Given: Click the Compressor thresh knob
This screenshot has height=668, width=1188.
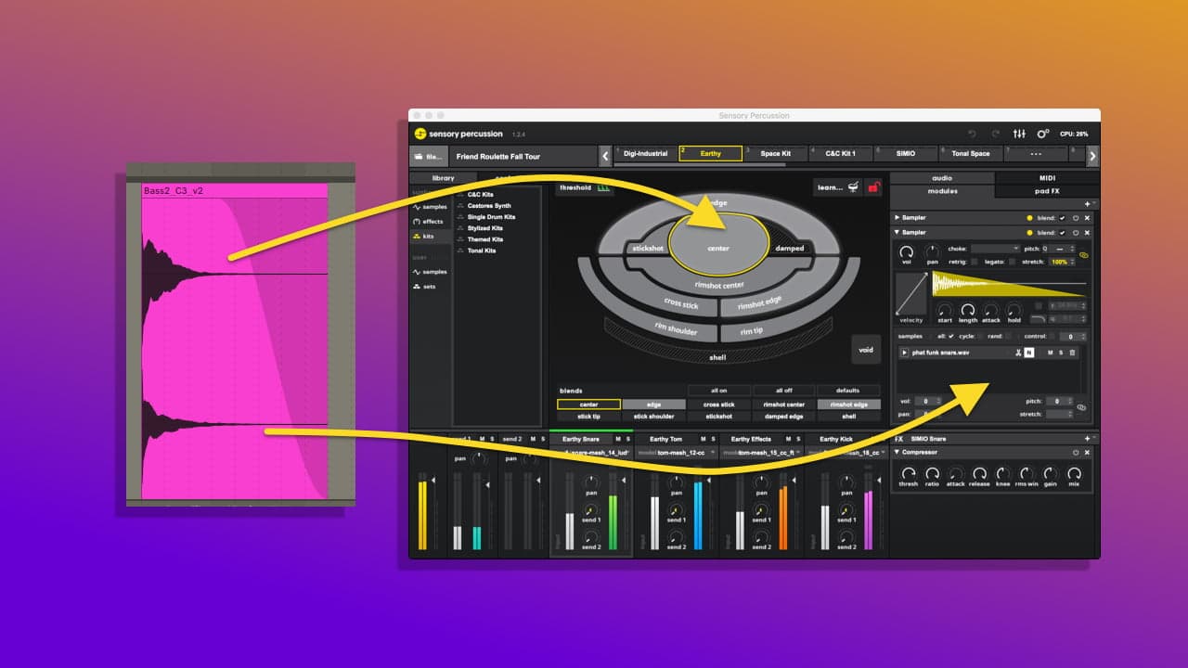Looking at the screenshot, I should coord(909,473).
